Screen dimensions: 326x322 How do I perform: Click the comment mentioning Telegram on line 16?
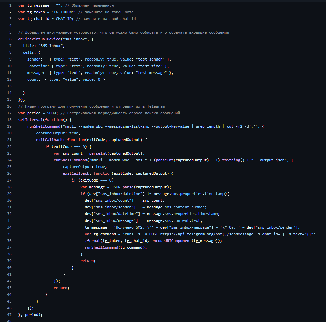pyautogui.click(x=91, y=106)
